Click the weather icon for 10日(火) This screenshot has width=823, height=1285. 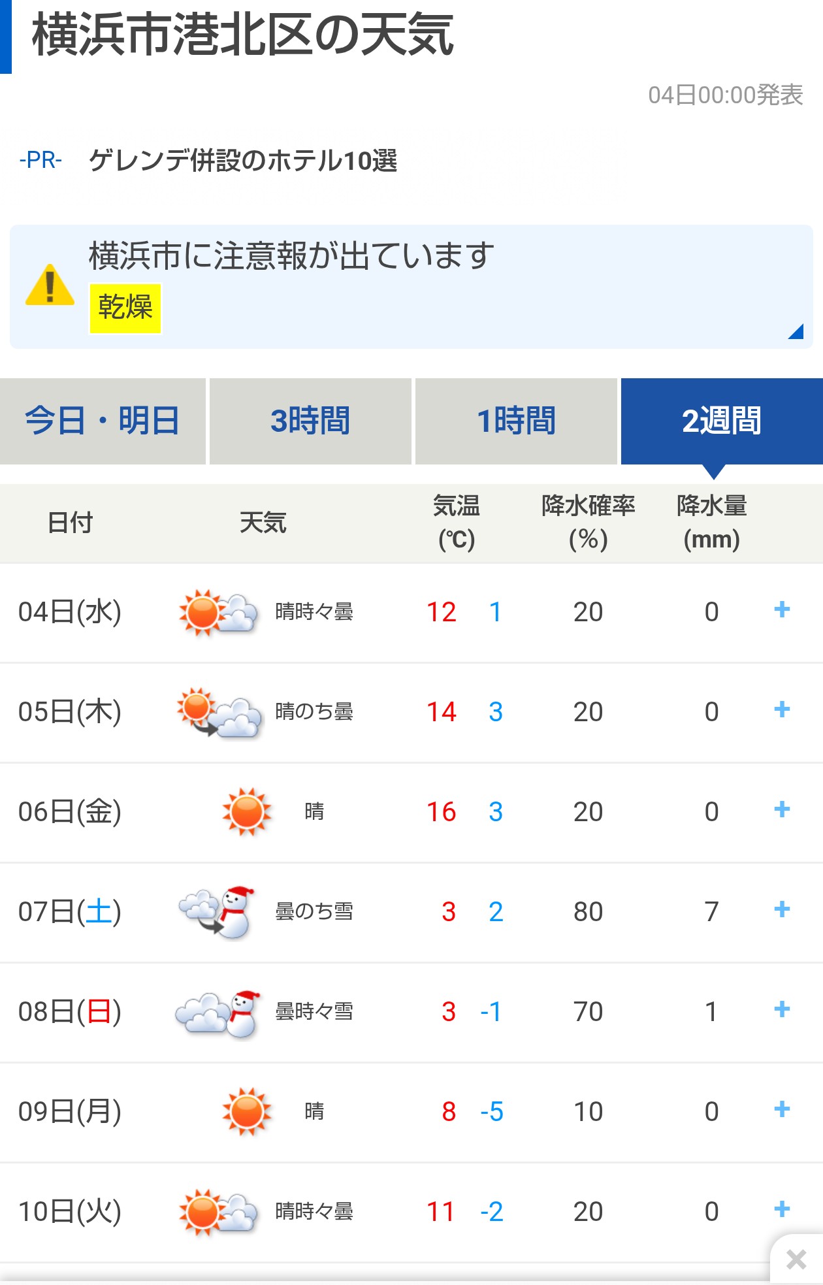click(218, 1212)
